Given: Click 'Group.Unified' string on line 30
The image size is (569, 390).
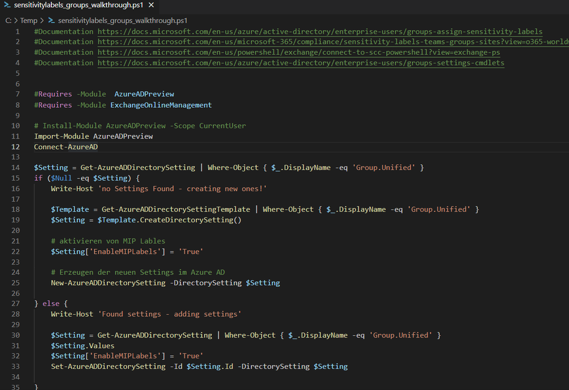Looking at the screenshot, I should point(400,335).
